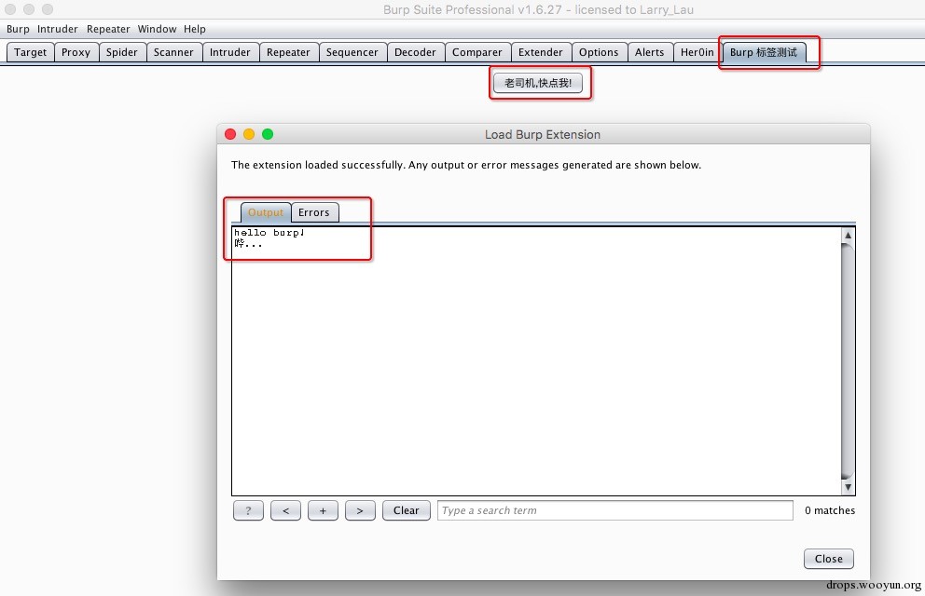Screen dimensions: 925x596
Task: Focus the search term input field
Action: point(614,510)
